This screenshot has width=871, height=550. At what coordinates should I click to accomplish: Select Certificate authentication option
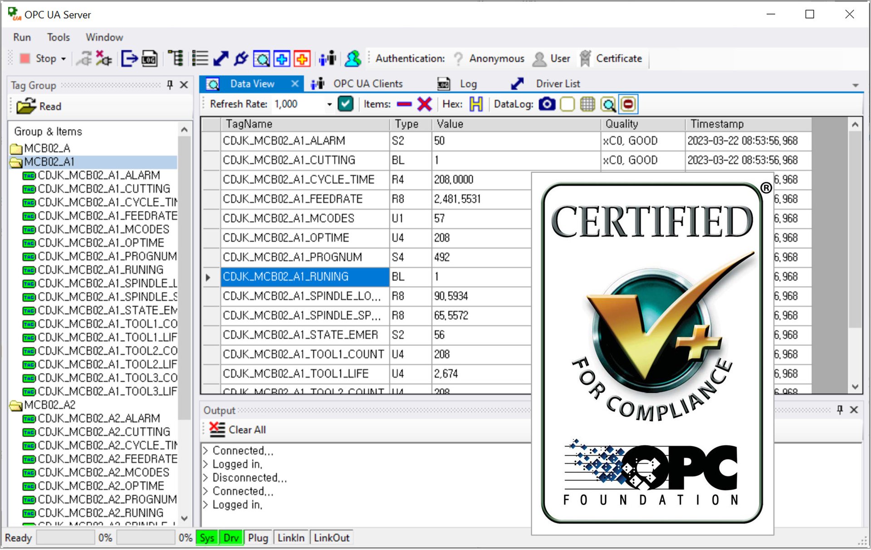(x=611, y=58)
